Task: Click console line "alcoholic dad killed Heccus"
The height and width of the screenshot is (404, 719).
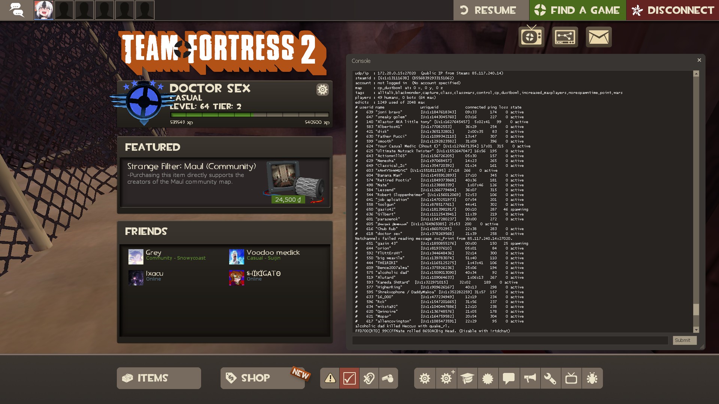Action: [402, 326]
